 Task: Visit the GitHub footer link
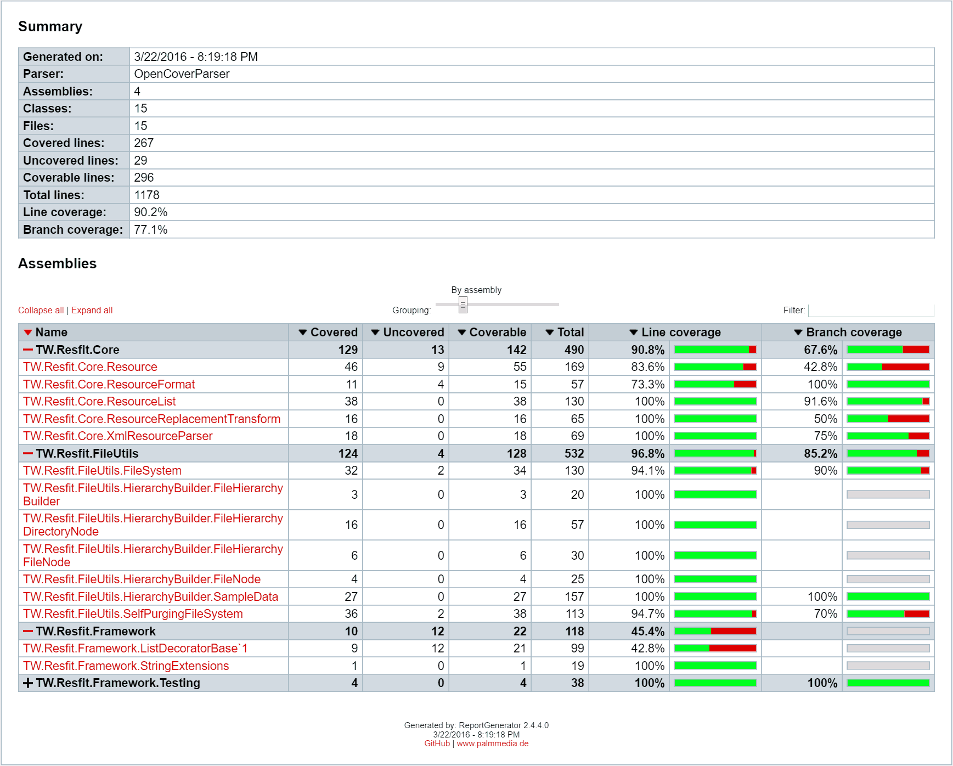click(437, 744)
